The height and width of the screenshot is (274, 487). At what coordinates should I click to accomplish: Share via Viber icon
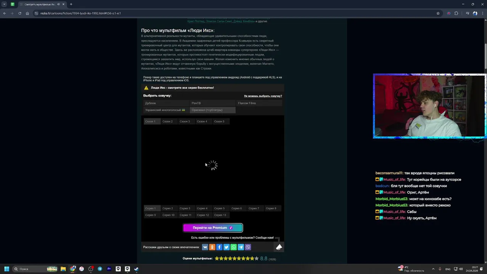(x=248, y=247)
